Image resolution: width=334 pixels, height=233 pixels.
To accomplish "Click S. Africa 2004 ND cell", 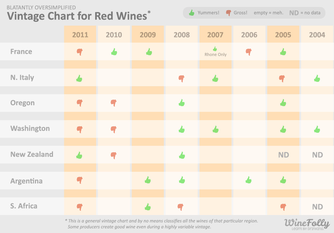I will [317, 207].
